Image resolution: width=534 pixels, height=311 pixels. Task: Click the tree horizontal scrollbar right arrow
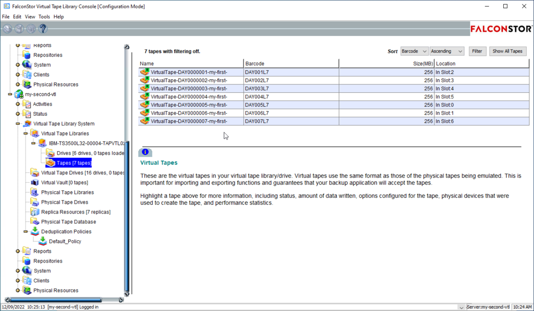pyautogui.click(x=121, y=300)
